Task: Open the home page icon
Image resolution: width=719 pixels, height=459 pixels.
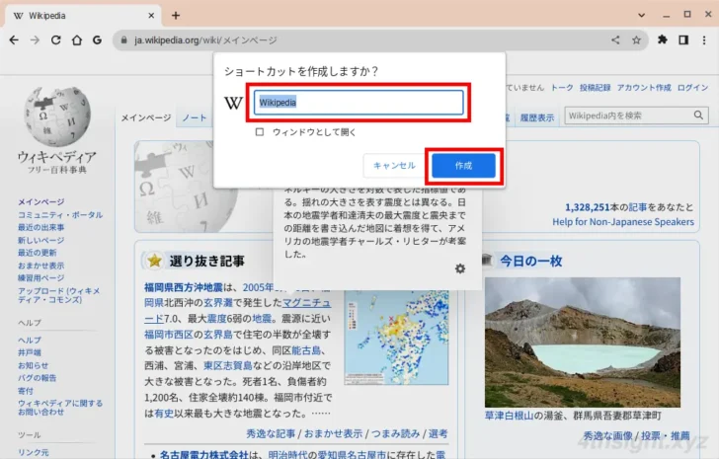Action: (x=77, y=40)
